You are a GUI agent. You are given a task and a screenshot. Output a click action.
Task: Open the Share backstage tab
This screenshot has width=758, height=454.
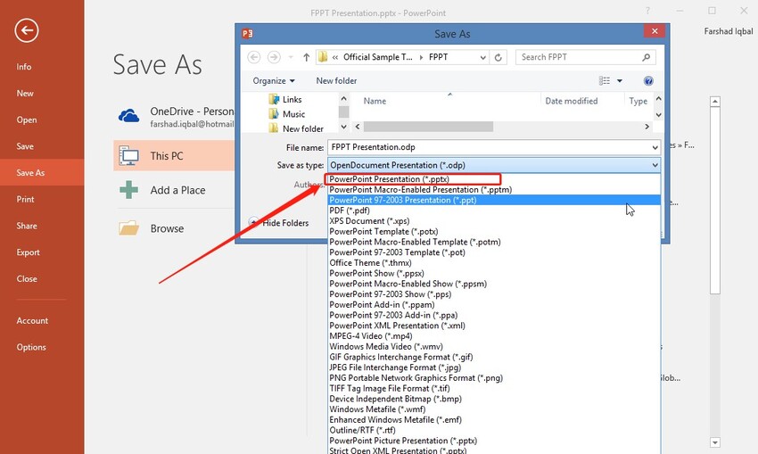[x=42, y=226]
